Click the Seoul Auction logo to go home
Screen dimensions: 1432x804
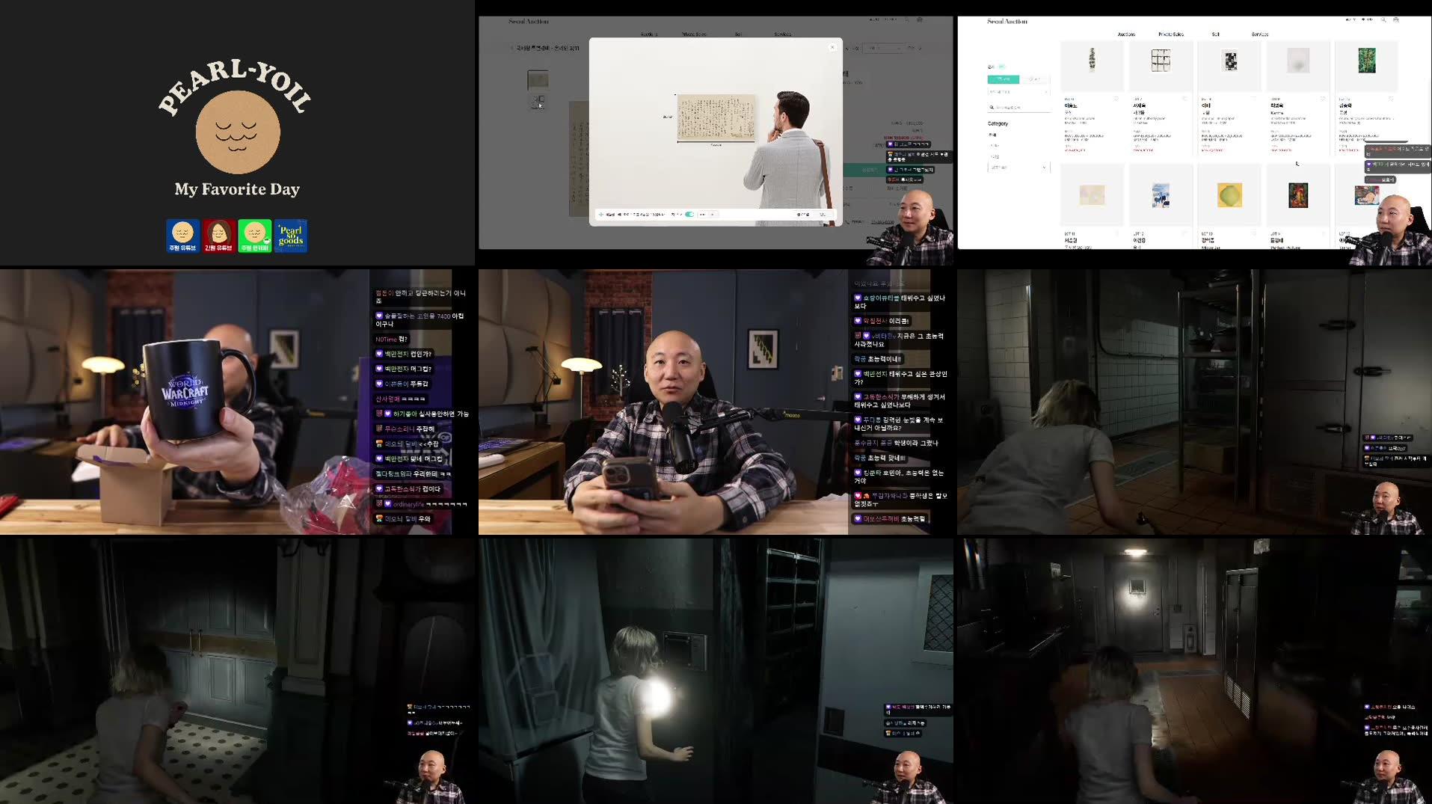(x=1007, y=21)
